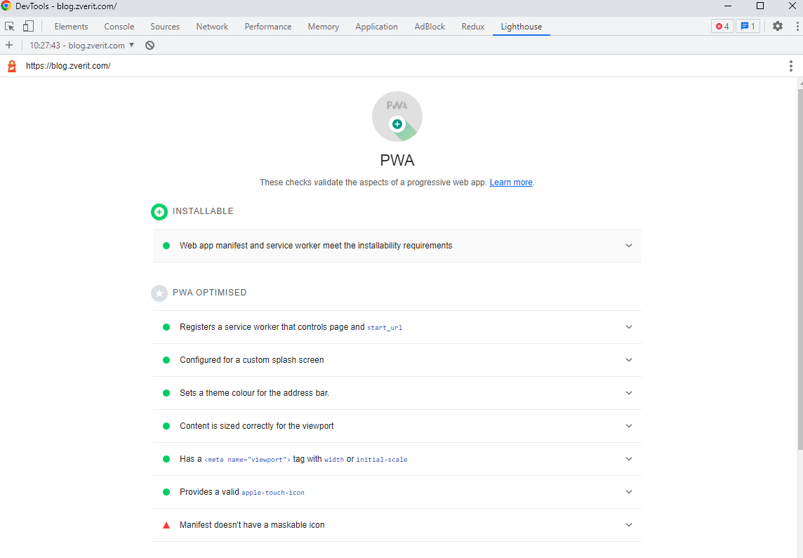Expand the maskable icon audit
Screen dimensions: 803x558
click(397, 525)
